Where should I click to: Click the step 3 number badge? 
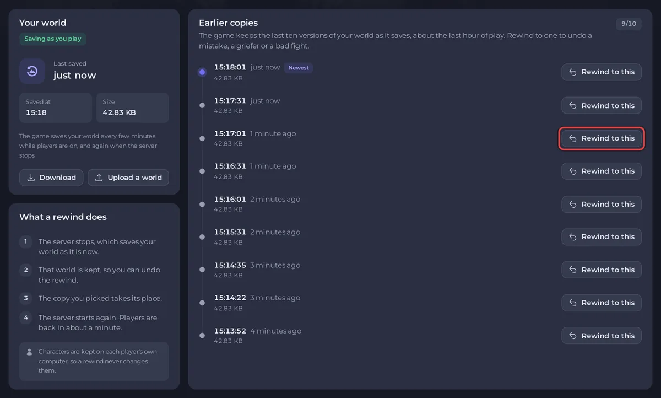(26, 298)
